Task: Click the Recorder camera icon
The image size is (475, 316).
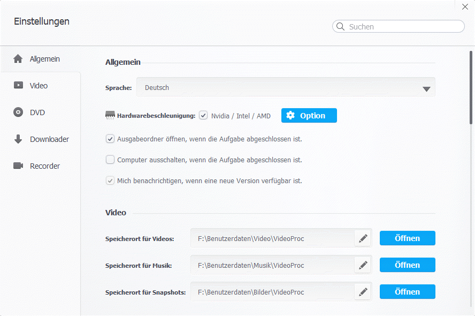Action: click(x=18, y=166)
